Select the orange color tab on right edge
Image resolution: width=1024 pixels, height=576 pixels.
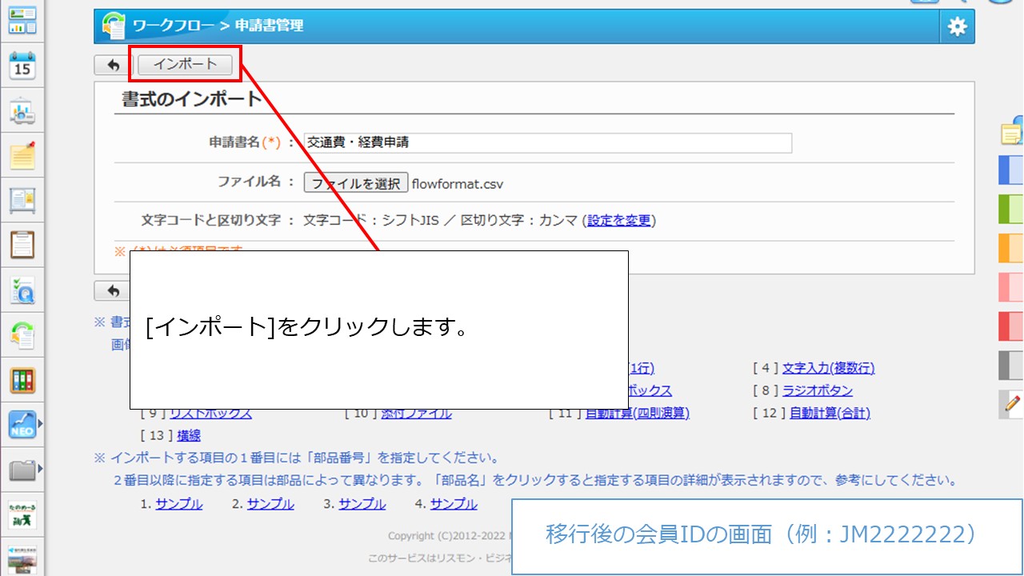[x=1011, y=248]
